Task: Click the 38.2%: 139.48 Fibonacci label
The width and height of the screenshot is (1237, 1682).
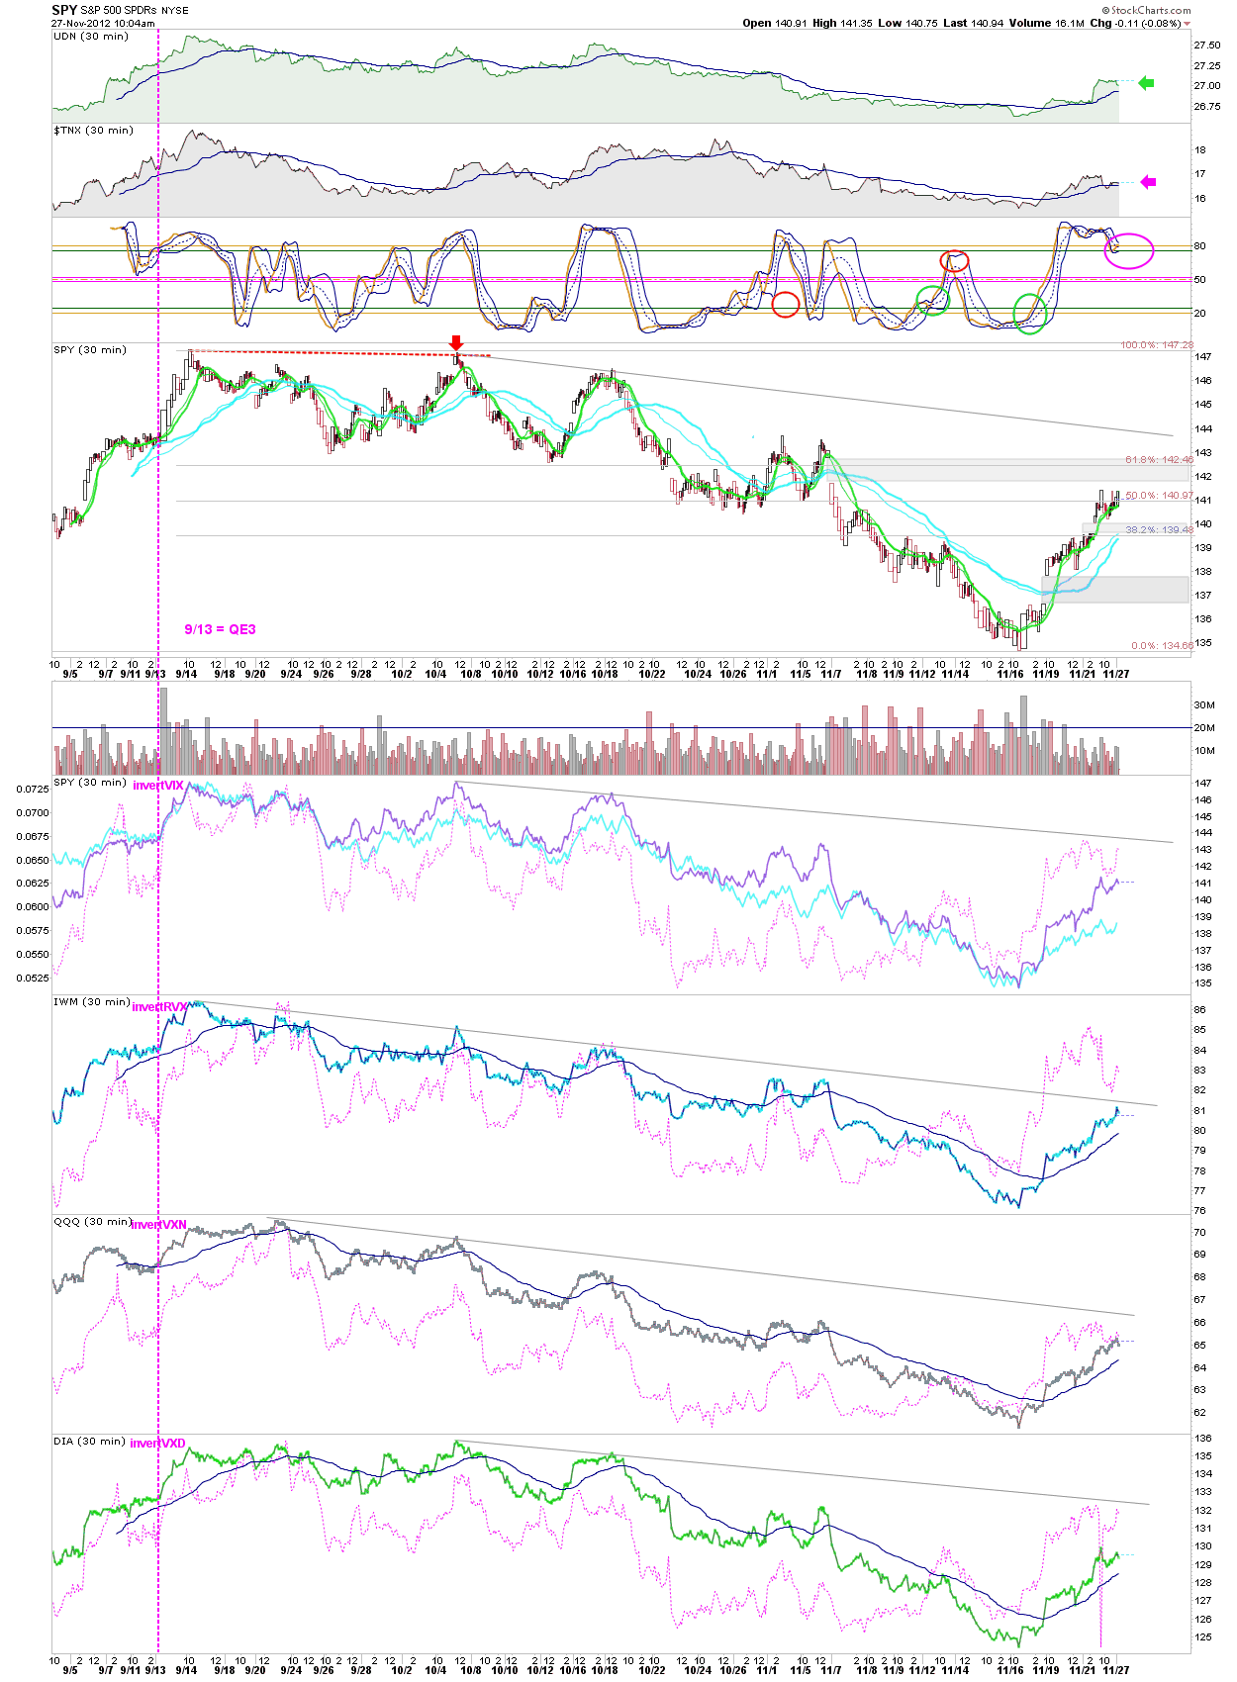Action: 1159,530
